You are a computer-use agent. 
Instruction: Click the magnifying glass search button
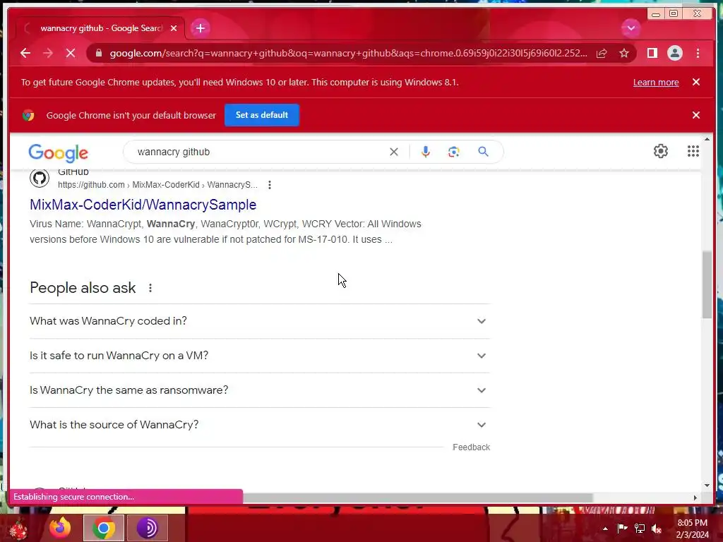pos(483,152)
